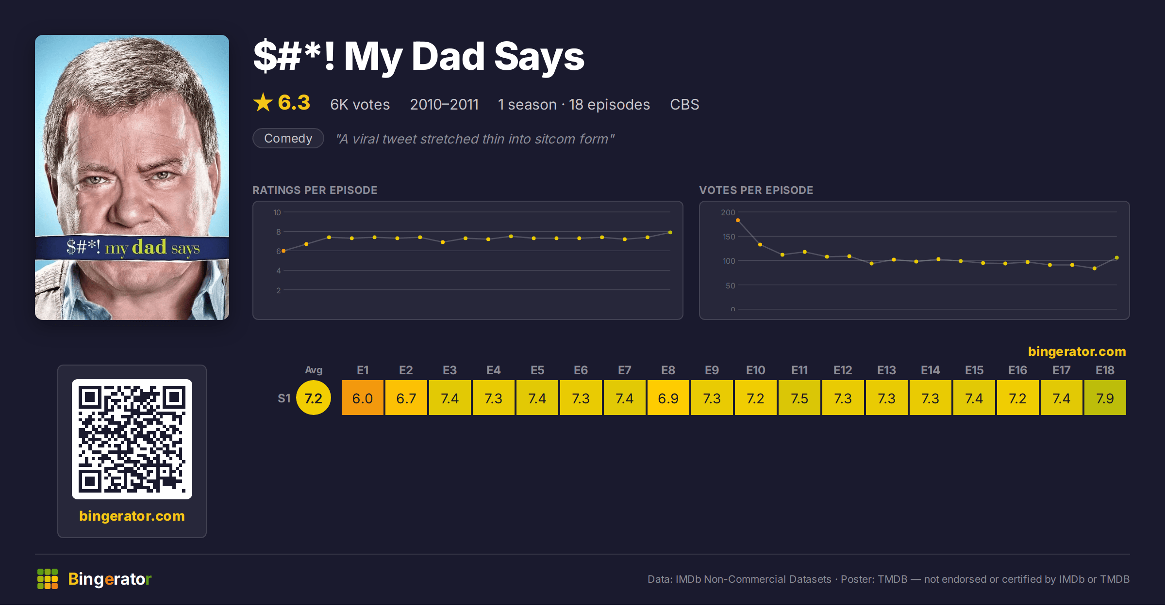This screenshot has height=606, width=1165.
Task: Open bingerator.com link above episode grid
Action: 1077,351
